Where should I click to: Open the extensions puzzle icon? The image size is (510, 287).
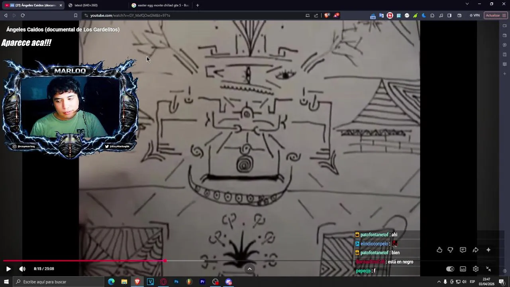[x=432, y=16]
